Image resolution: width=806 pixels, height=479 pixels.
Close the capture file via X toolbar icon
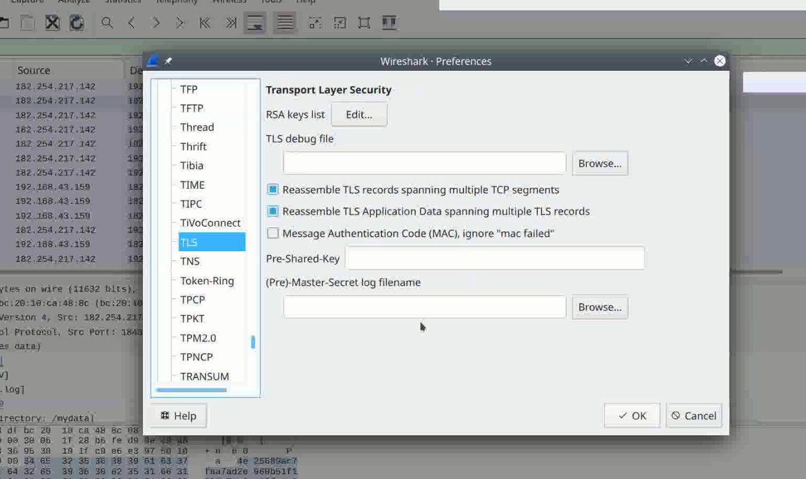[53, 23]
